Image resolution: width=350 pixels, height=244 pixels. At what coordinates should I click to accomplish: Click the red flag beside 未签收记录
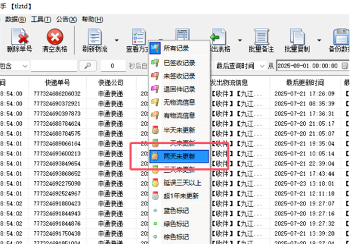pos(155,76)
